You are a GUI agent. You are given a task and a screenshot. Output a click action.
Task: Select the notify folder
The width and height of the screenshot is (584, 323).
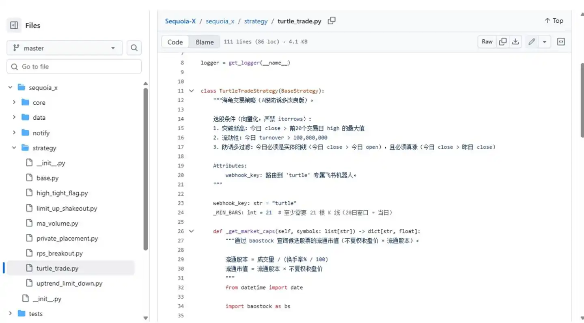[41, 133]
